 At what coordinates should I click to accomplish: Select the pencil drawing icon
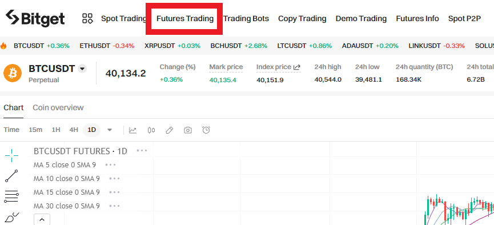click(170, 130)
